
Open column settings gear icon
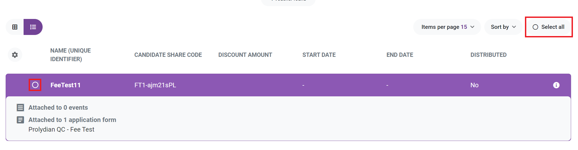[15, 55]
